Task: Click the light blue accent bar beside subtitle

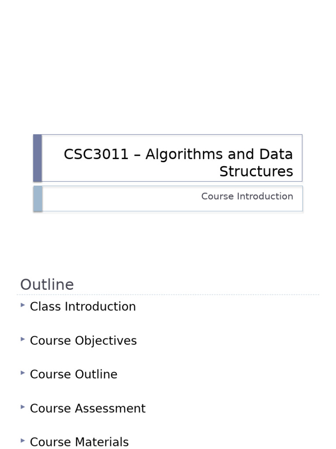Action: tap(38, 199)
